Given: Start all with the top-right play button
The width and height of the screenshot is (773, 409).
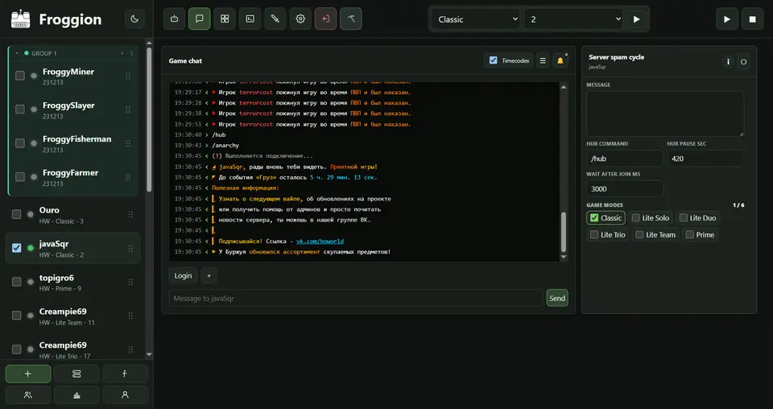Looking at the screenshot, I should coord(726,19).
